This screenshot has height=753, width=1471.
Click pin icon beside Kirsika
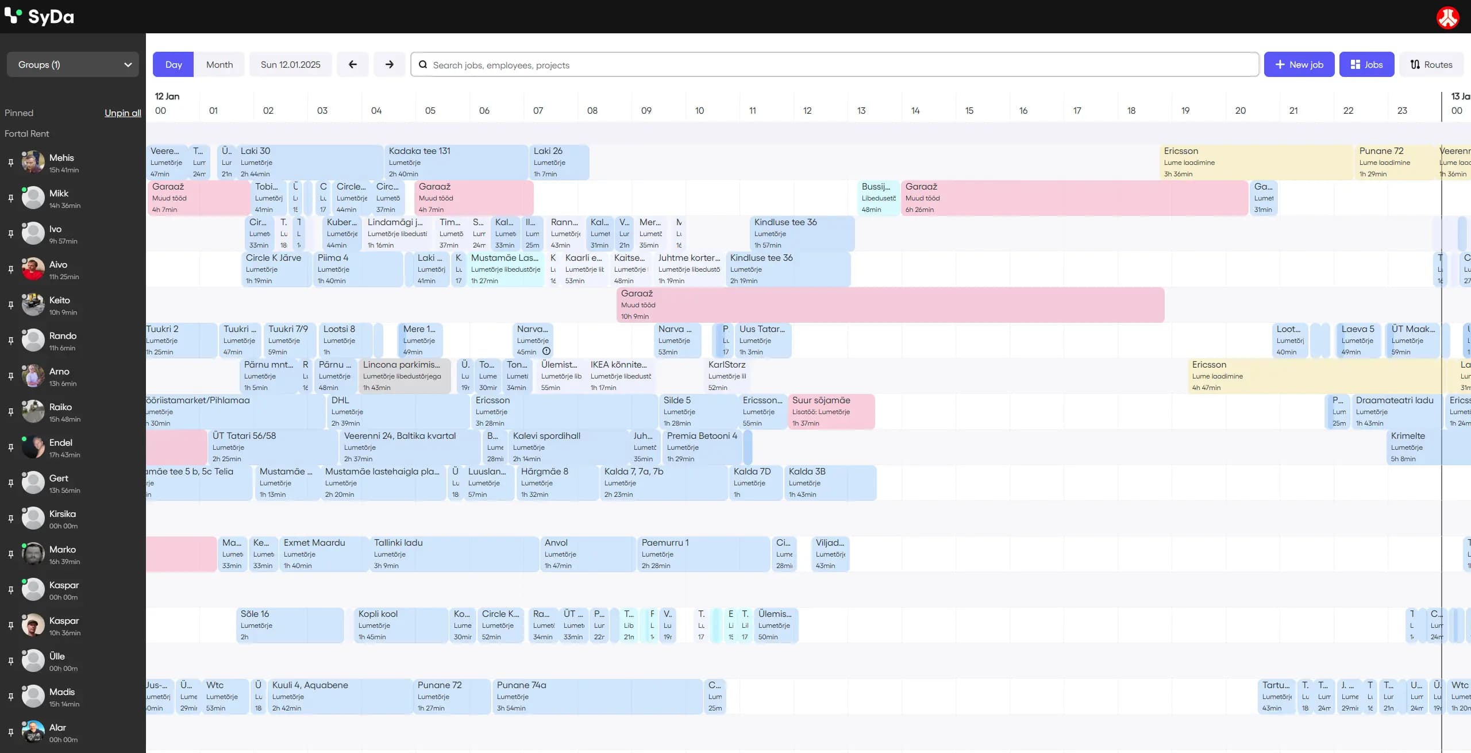click(x=11, y=519)
